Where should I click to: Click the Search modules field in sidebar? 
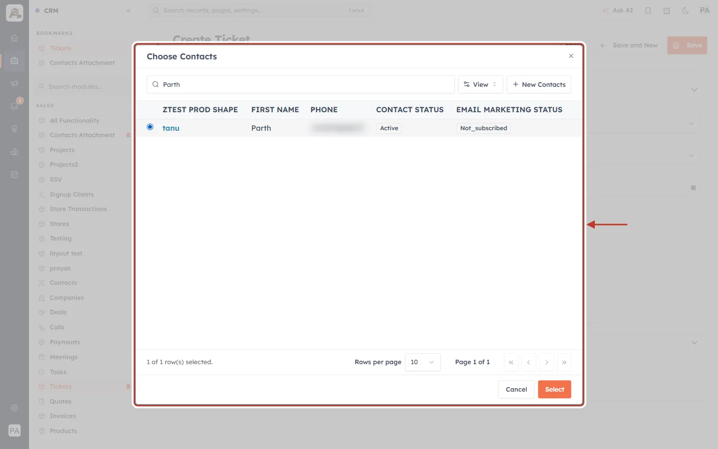(80, 87)
